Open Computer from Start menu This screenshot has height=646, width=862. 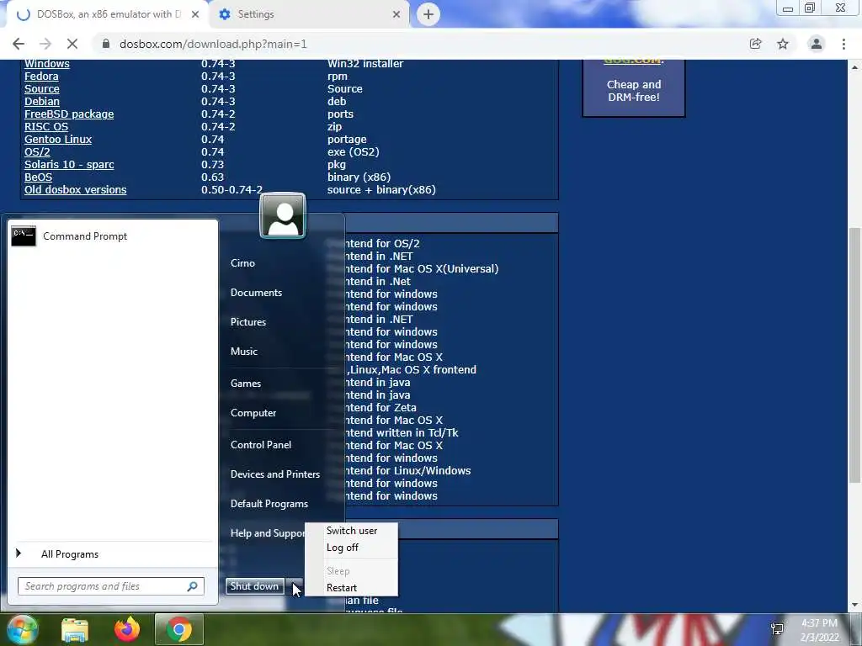[x=253, y=413]
